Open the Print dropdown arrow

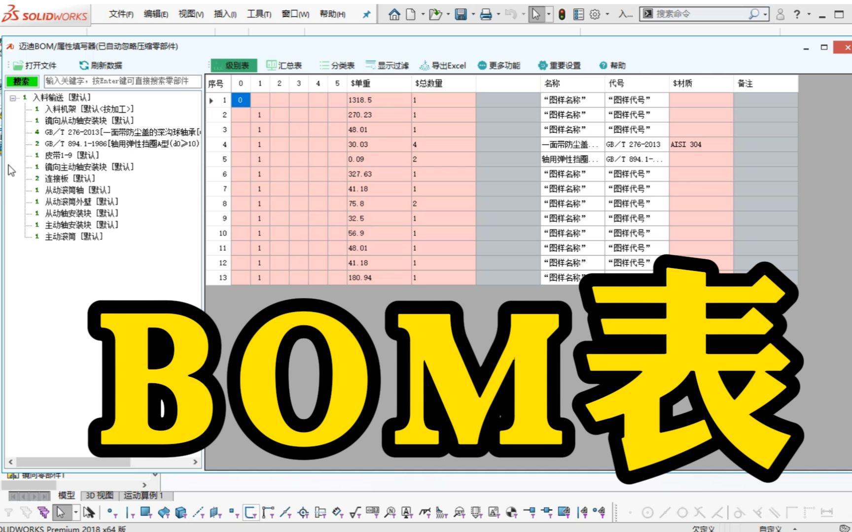(x=498, y=14)
